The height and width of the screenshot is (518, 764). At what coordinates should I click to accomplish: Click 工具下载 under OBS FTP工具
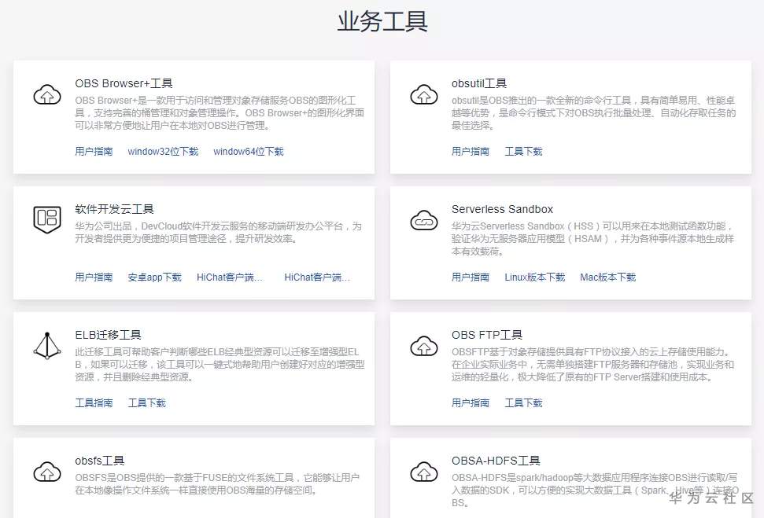(x=524, y=402)
